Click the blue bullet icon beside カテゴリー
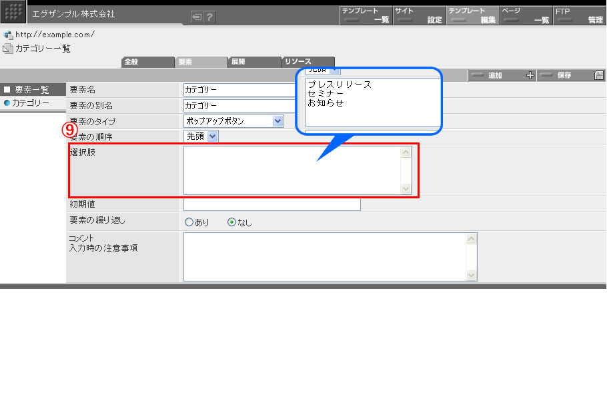Screen dimensions: 607x416 point(7,103)
